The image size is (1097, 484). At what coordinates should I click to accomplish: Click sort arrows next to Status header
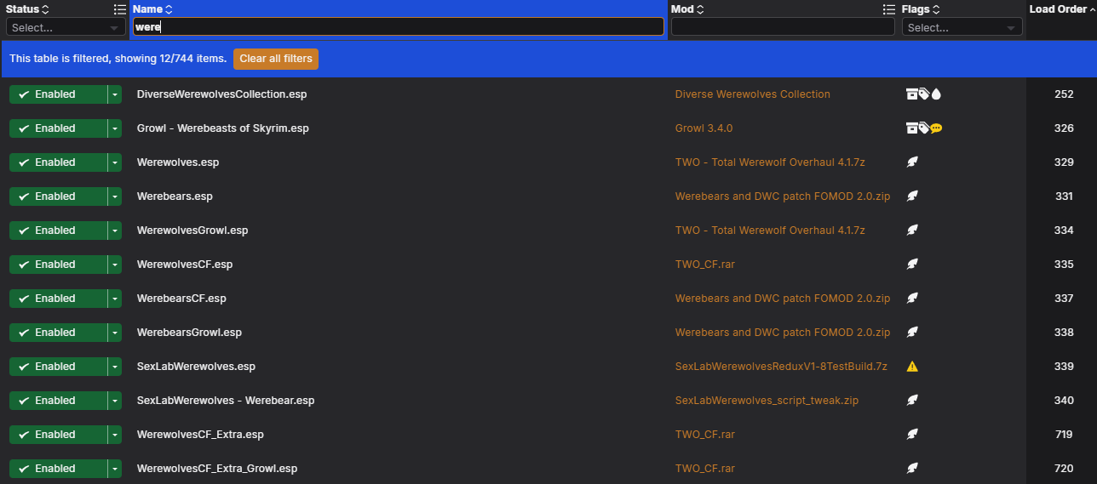click(x=45, y=9)
